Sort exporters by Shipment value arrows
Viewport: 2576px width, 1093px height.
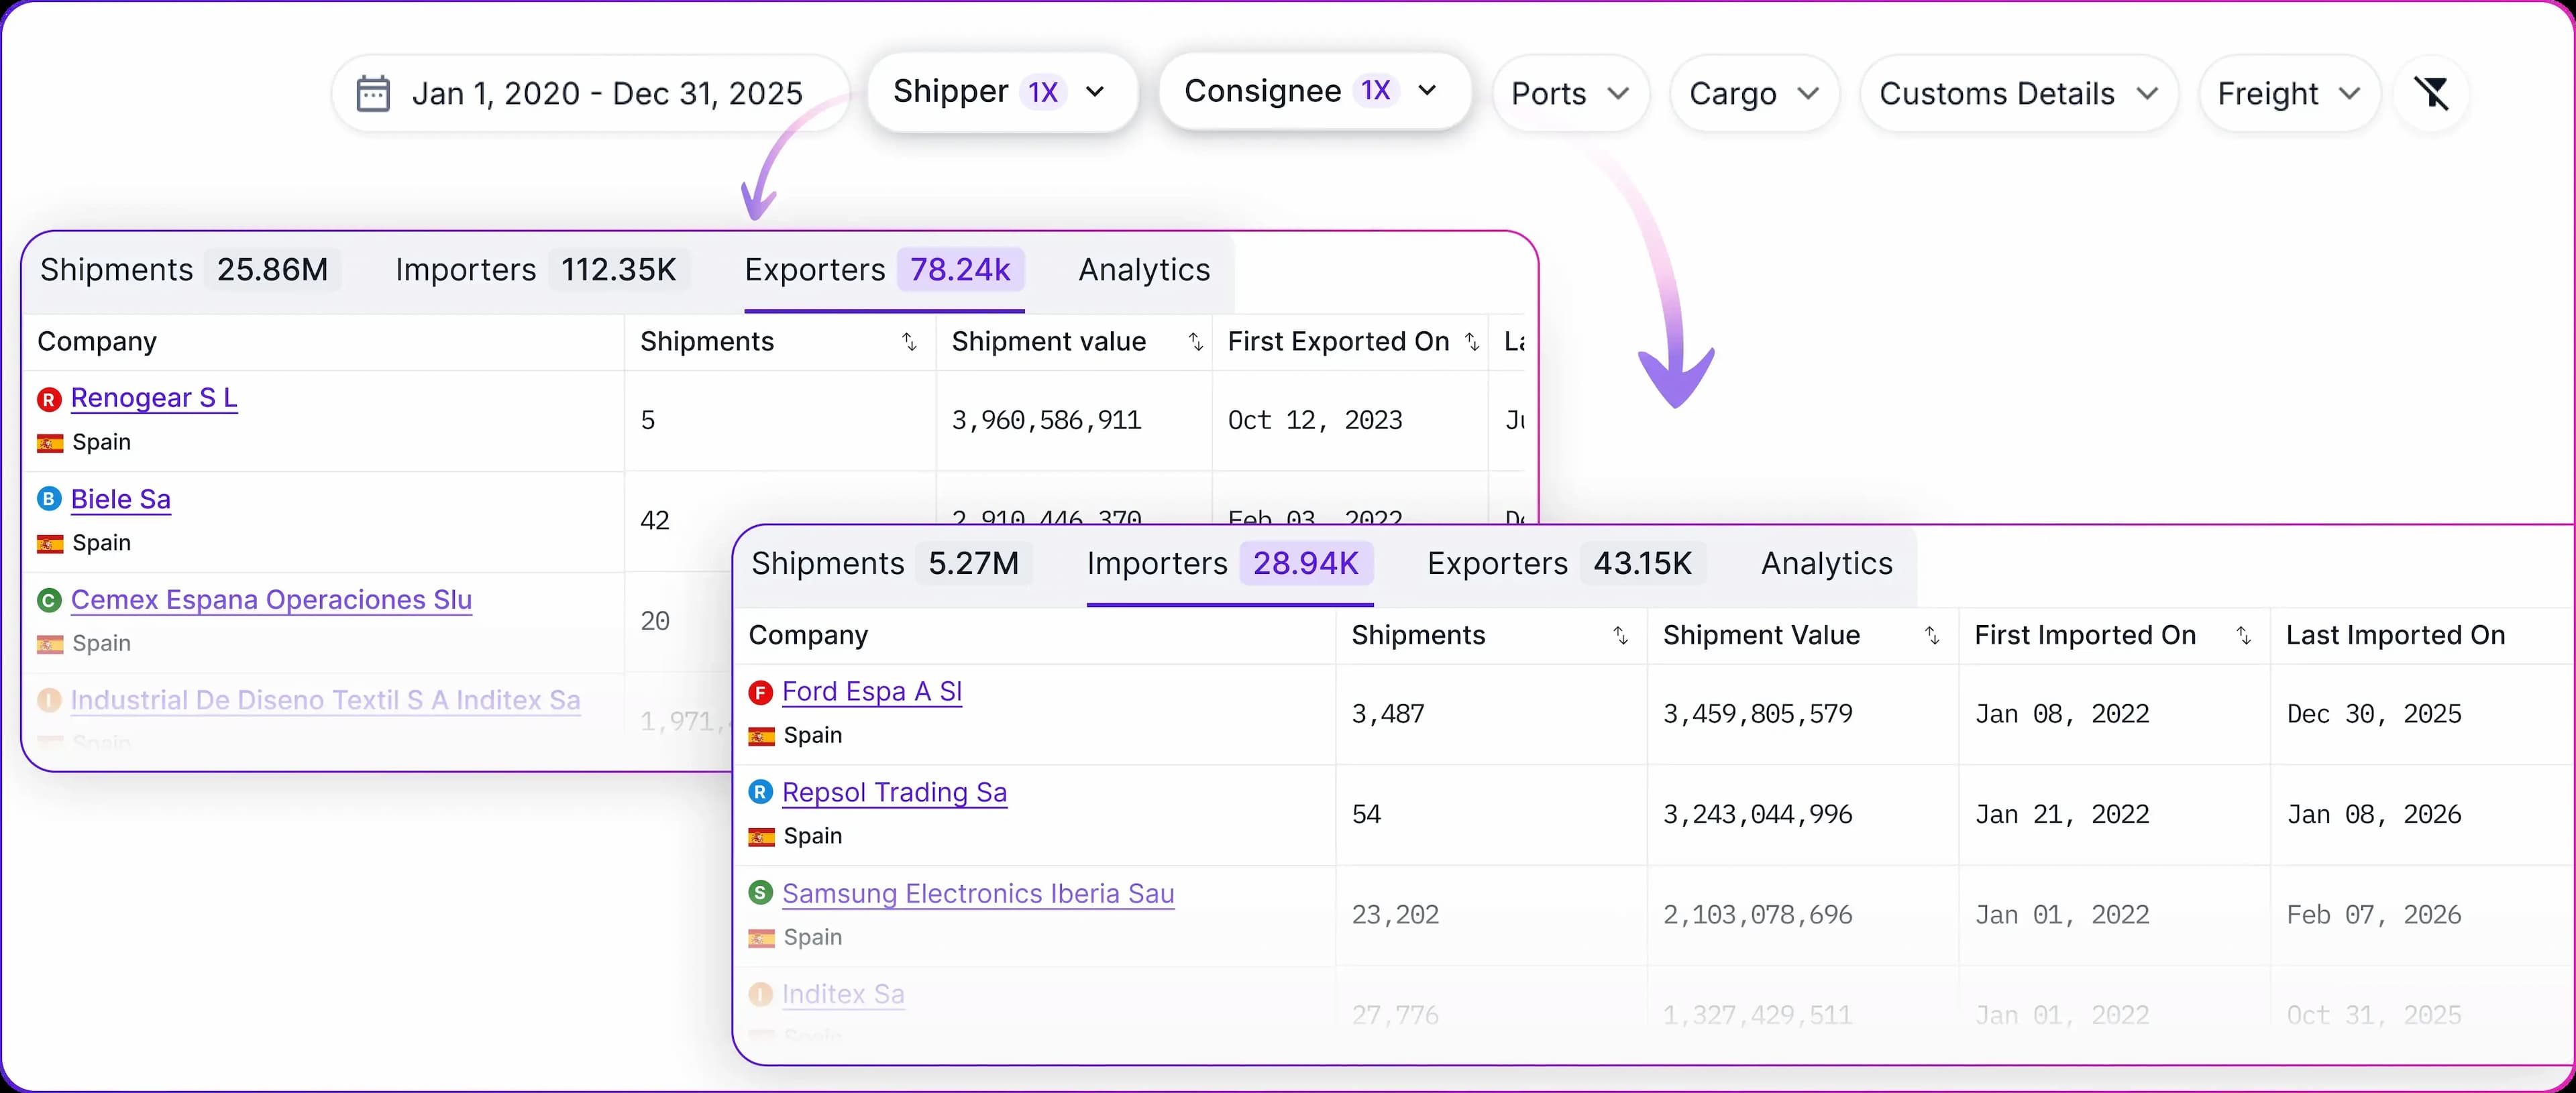click(x=1195, y=342)
